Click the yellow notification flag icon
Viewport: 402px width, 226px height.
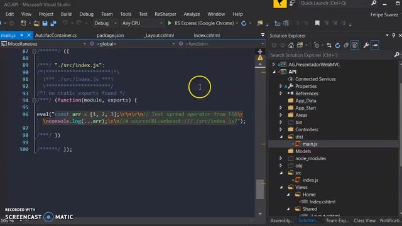coord(280,4)
